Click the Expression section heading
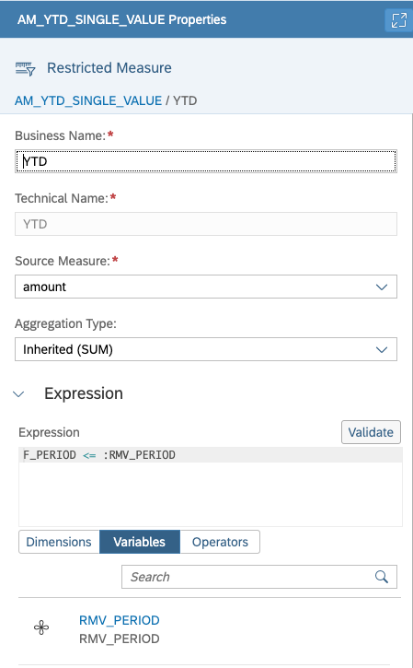Viewport: 413px width, 668px height. [84, 393]
